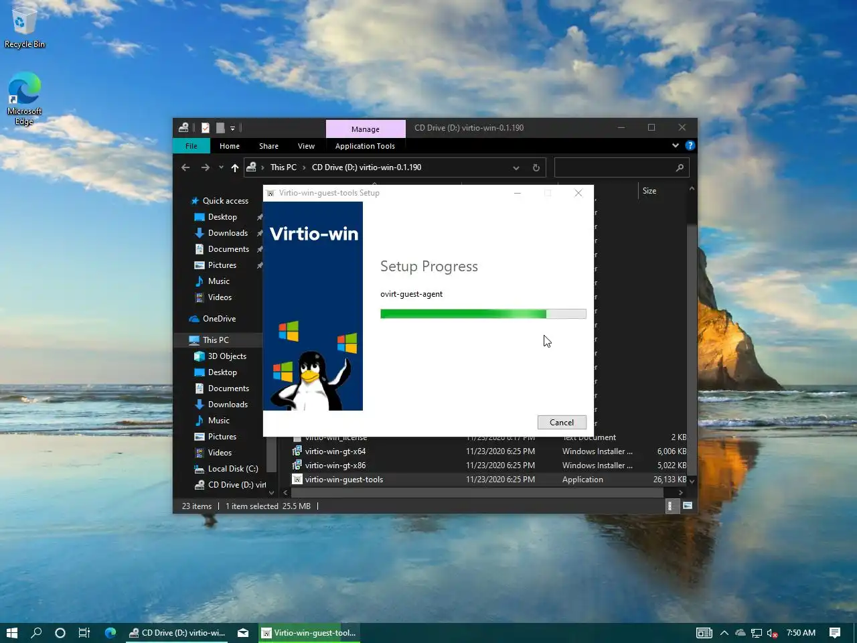Open Task View from the taskbar

pyautogui.click(x=84, y=632)
